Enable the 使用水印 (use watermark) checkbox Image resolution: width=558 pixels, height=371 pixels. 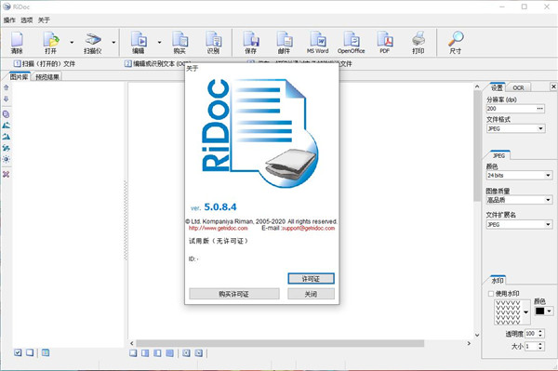coord(491,294)
